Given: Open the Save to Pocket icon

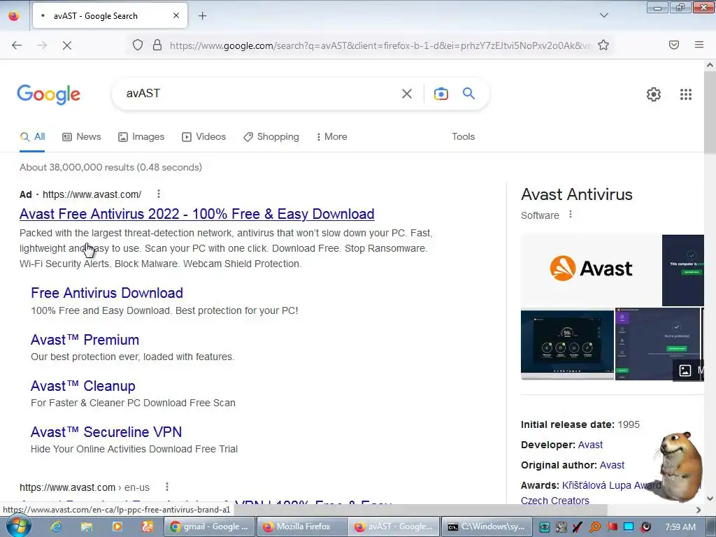Looking at the screenshot, I should click(x=674, y=45).
